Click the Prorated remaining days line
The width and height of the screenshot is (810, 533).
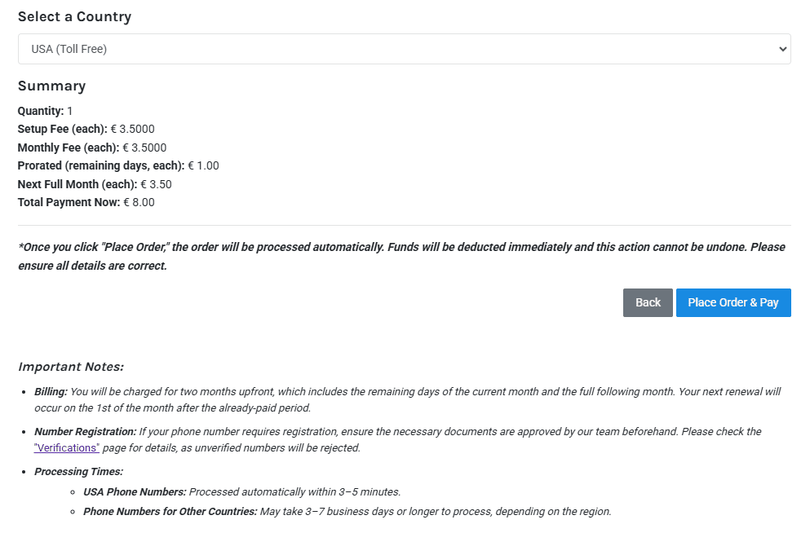click(x=118, y=165)
